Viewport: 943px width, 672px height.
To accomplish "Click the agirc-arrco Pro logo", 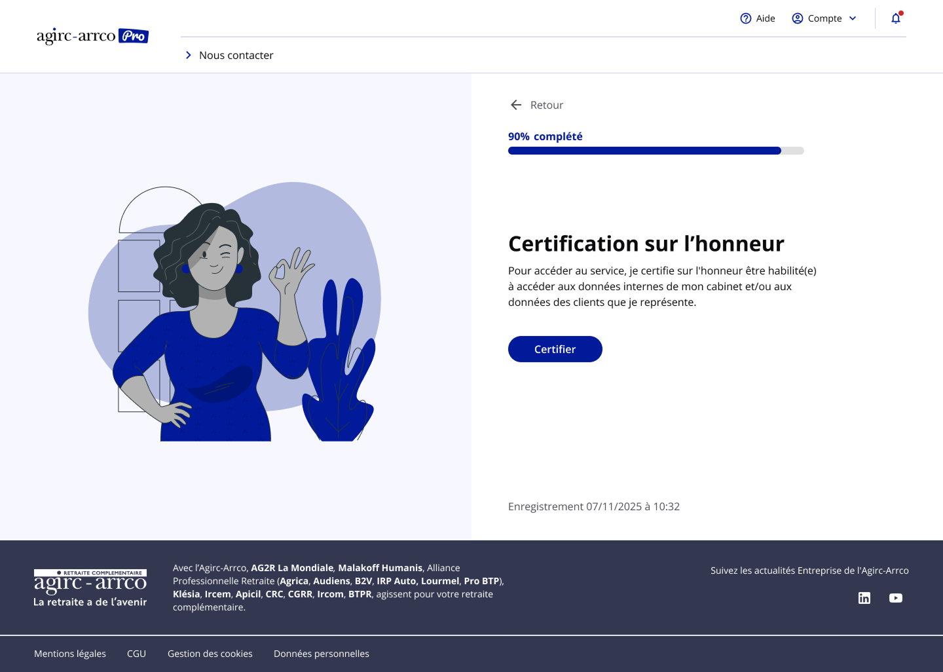I will pyautogui.click(x=92, y=36).
